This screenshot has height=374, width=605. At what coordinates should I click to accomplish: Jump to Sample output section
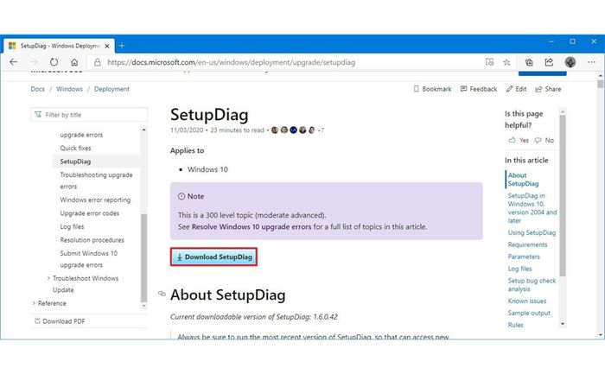tap(529, 313)
